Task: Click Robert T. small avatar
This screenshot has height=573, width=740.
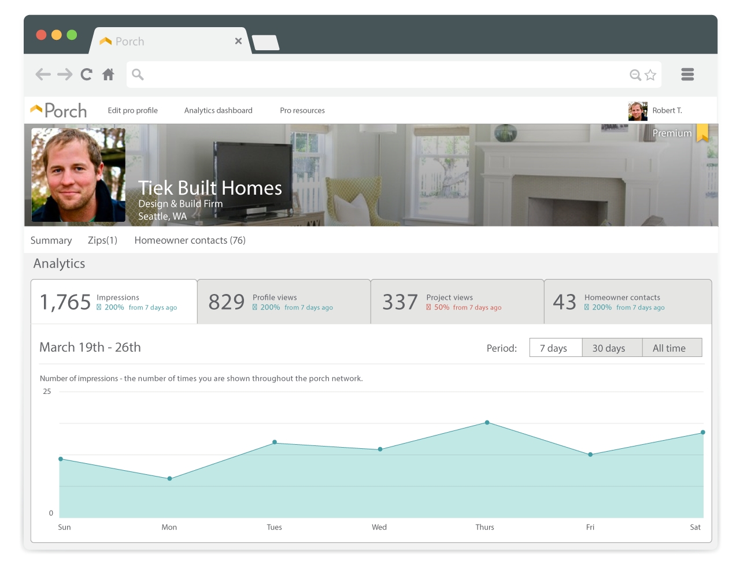Action: click(x=638, y=111)
